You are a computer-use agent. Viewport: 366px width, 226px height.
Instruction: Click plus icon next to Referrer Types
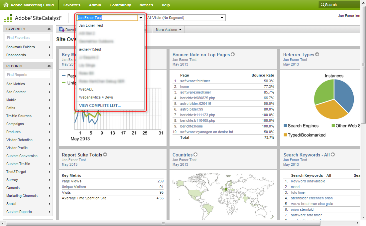tap(317, 54)
